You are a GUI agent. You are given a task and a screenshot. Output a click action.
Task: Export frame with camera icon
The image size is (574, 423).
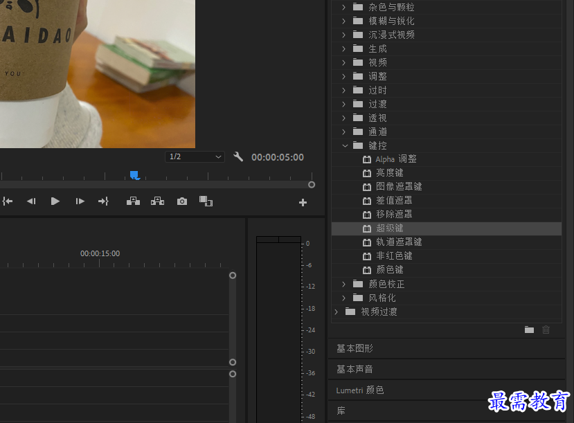tap(182, 201)
